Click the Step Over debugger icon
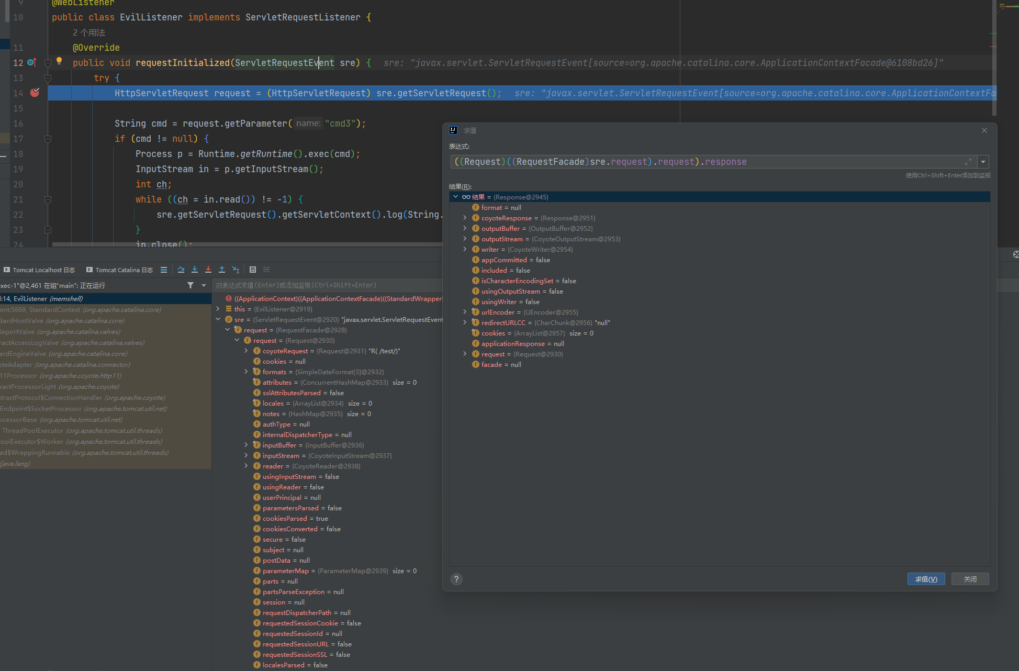 [181, 270]
